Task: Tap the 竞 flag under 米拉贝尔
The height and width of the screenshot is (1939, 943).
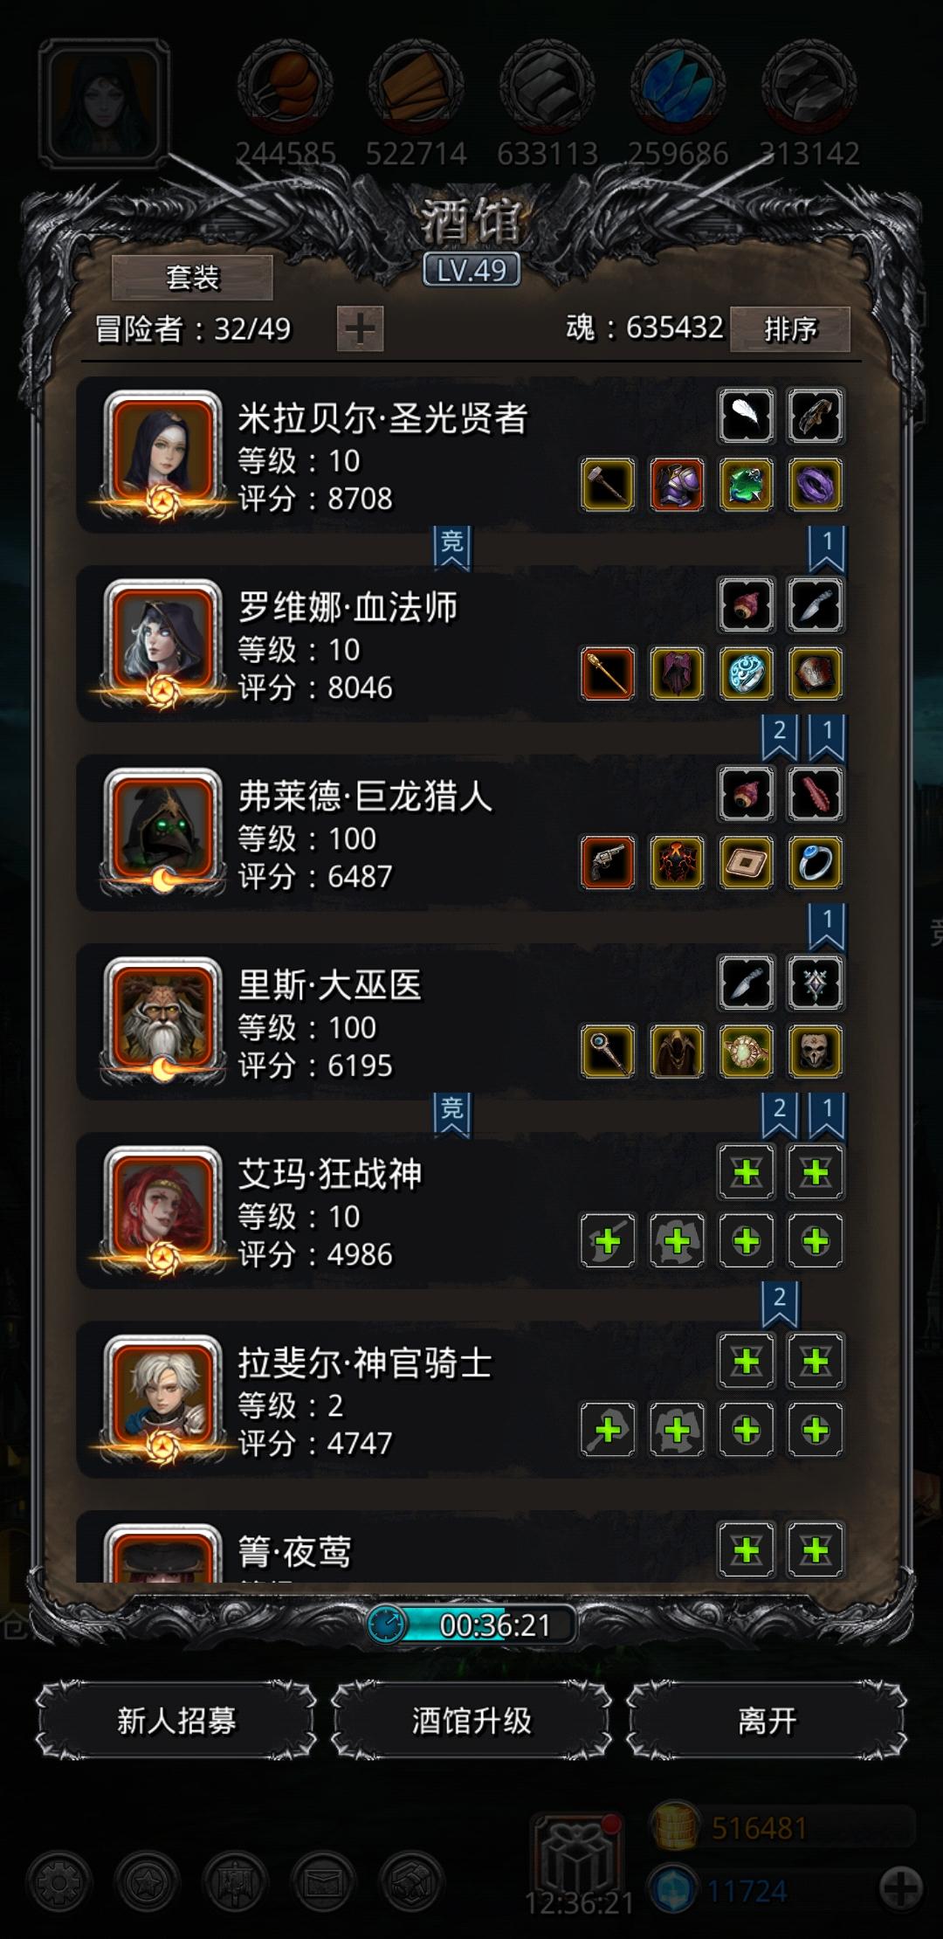Action: point(451,548)
